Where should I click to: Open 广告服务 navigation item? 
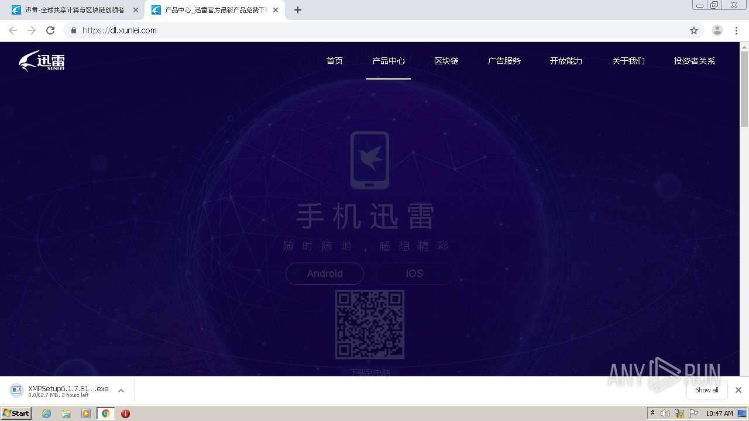click(x=504, y=61)
